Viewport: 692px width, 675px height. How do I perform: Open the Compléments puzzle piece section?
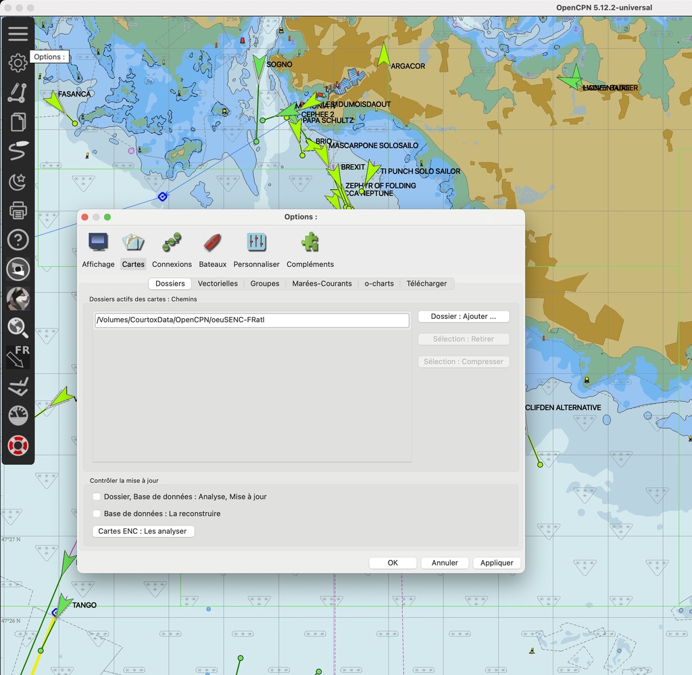(310, 250)
